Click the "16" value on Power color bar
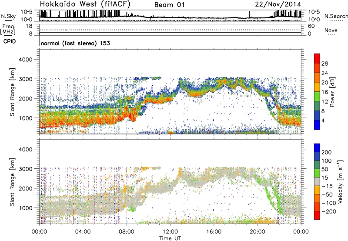 pos(325,92)
